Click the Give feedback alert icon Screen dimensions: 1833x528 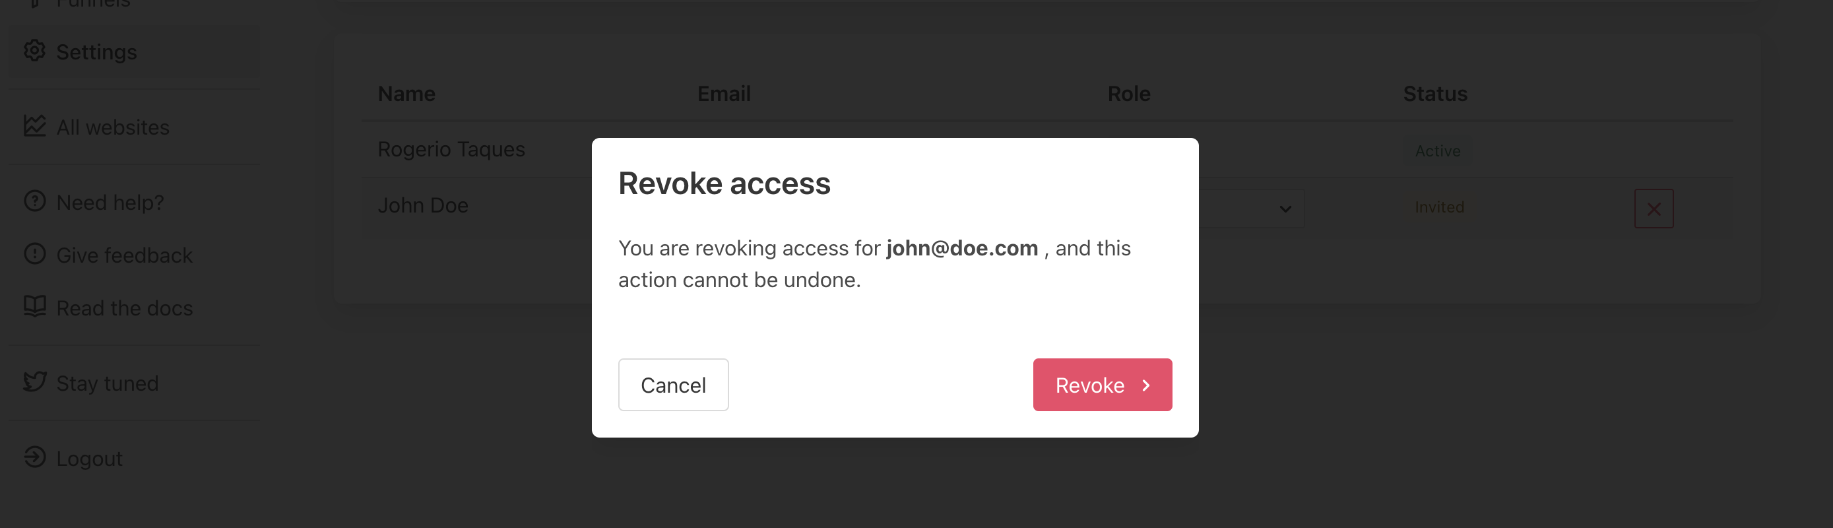pos(34,254)
